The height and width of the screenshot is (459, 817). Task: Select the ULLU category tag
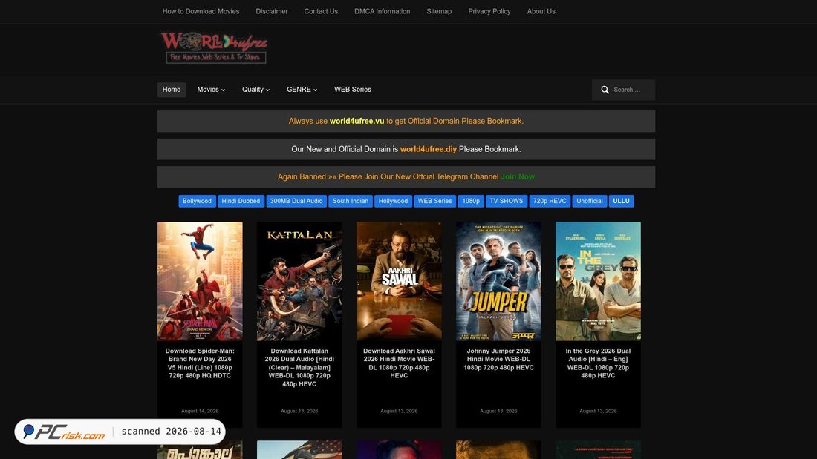pyautogui.click(x=621, y=202)
